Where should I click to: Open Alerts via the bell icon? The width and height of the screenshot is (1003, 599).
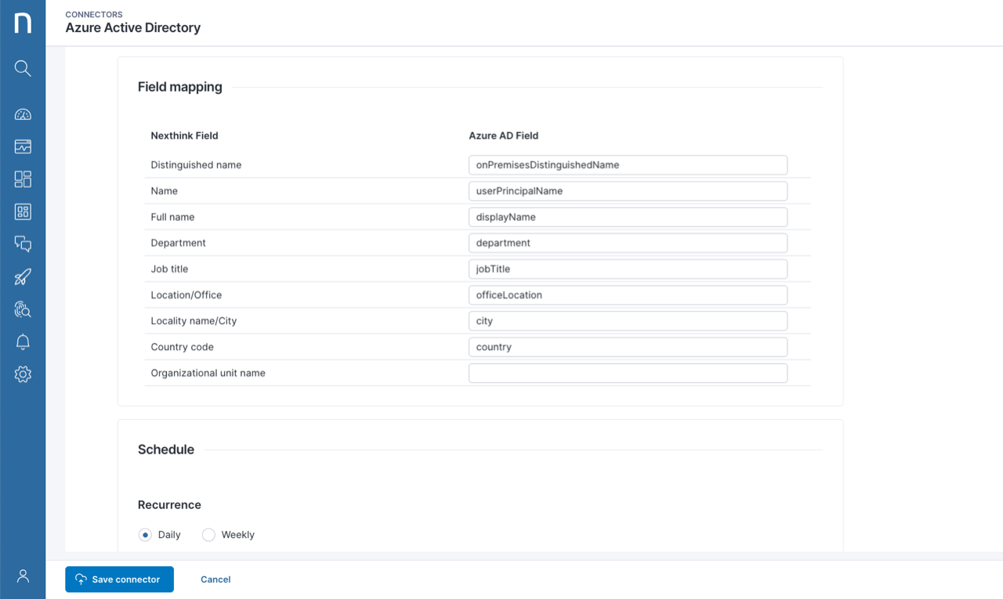pos(23,341)
